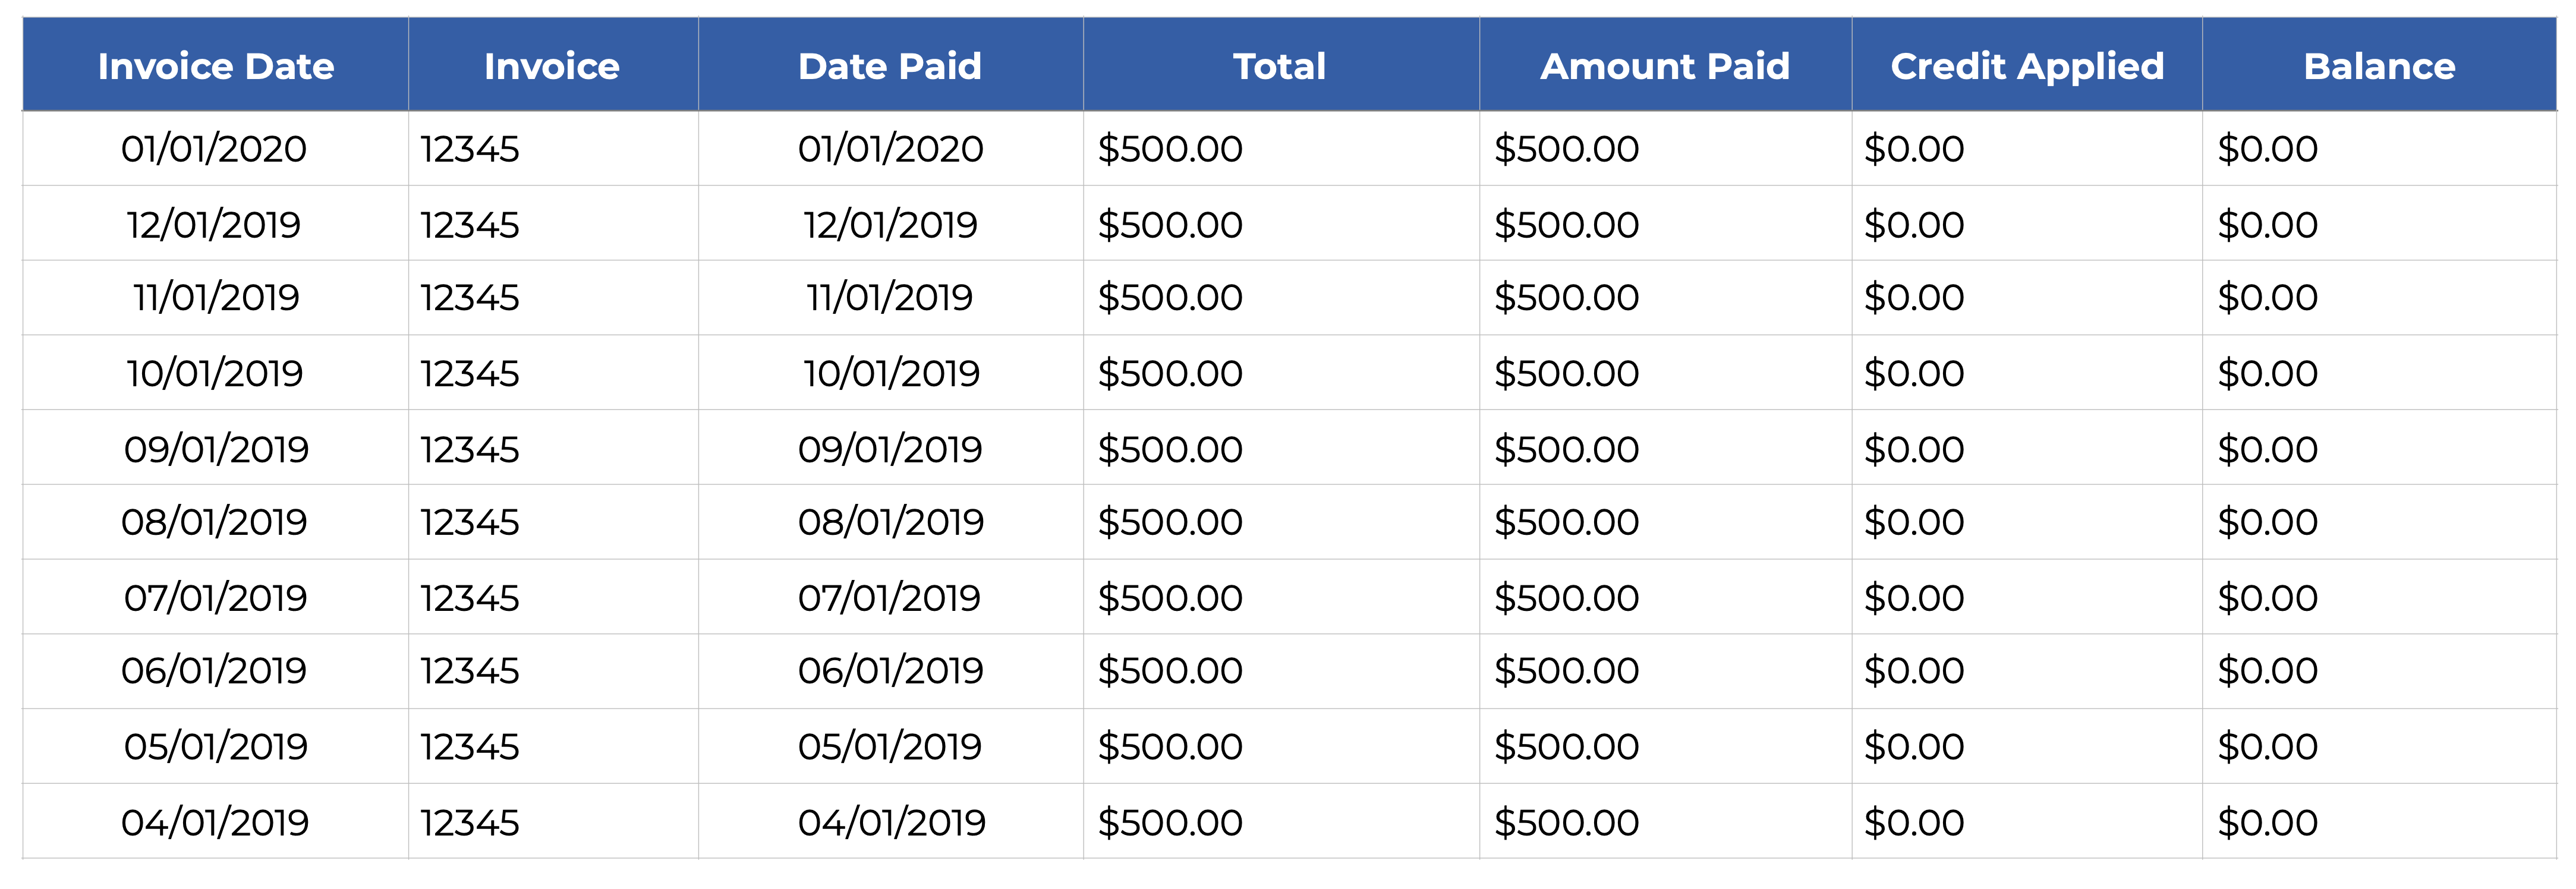Click invoice number in 11/01/2019 row
Image resolution: width=2576 pixels, height=889 pixels.
point(470,298)
